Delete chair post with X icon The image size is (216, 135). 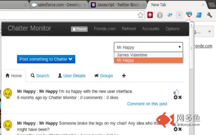tap(180, 129)
